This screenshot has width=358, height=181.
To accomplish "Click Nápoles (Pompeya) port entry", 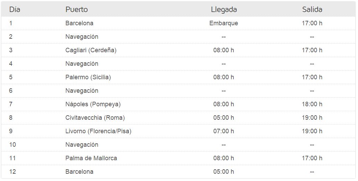I will point(93,104).
